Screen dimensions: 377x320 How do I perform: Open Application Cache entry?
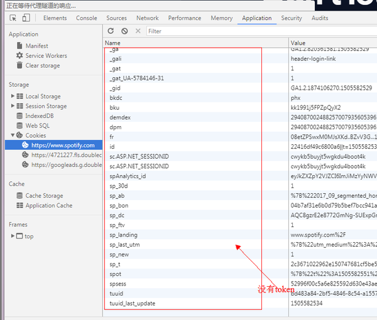(49, 206)
